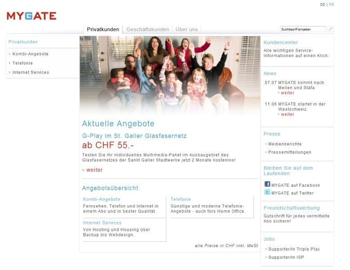Follow the weiter link under G-Play offer

tap(94, 170)
